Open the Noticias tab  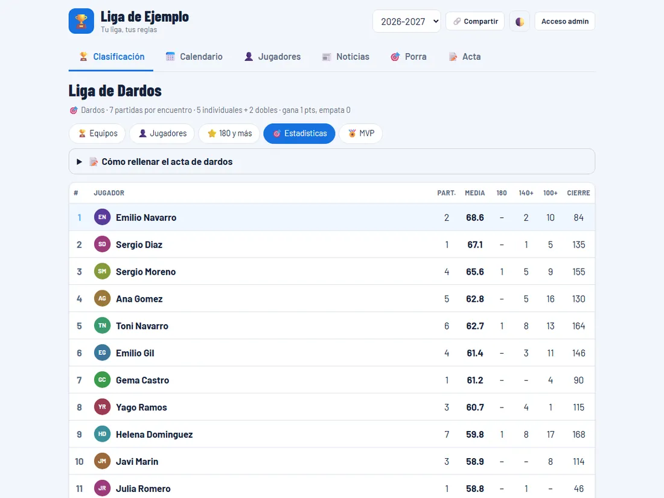345,57
